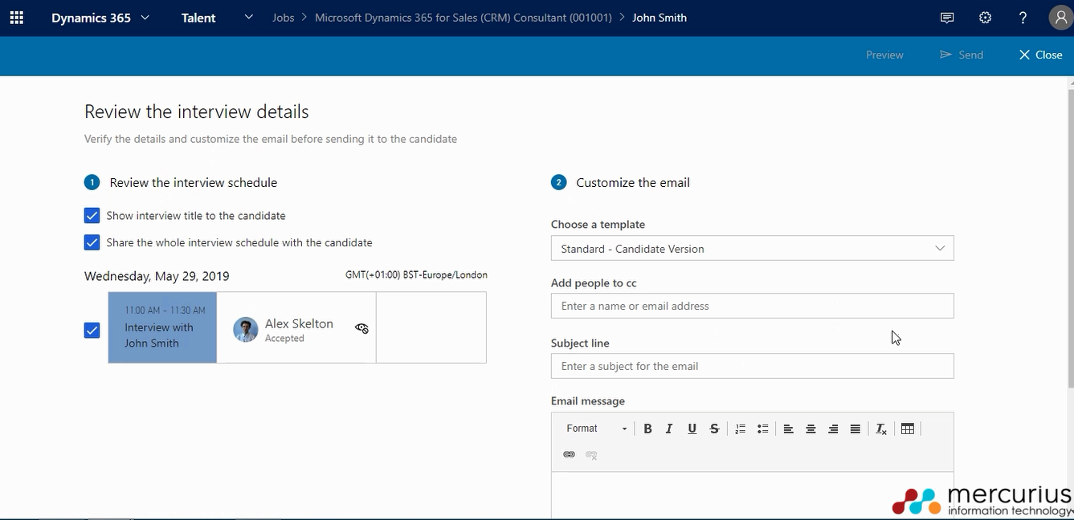Open the feedback chat icon in header
The image size is (1074, 520).
tap(947, 18)
